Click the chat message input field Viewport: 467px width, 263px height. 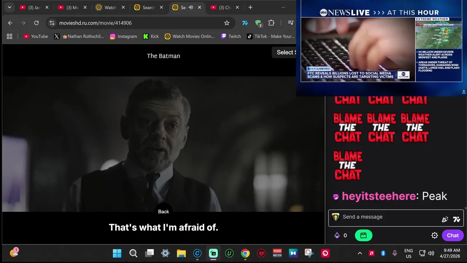[390, 217]
